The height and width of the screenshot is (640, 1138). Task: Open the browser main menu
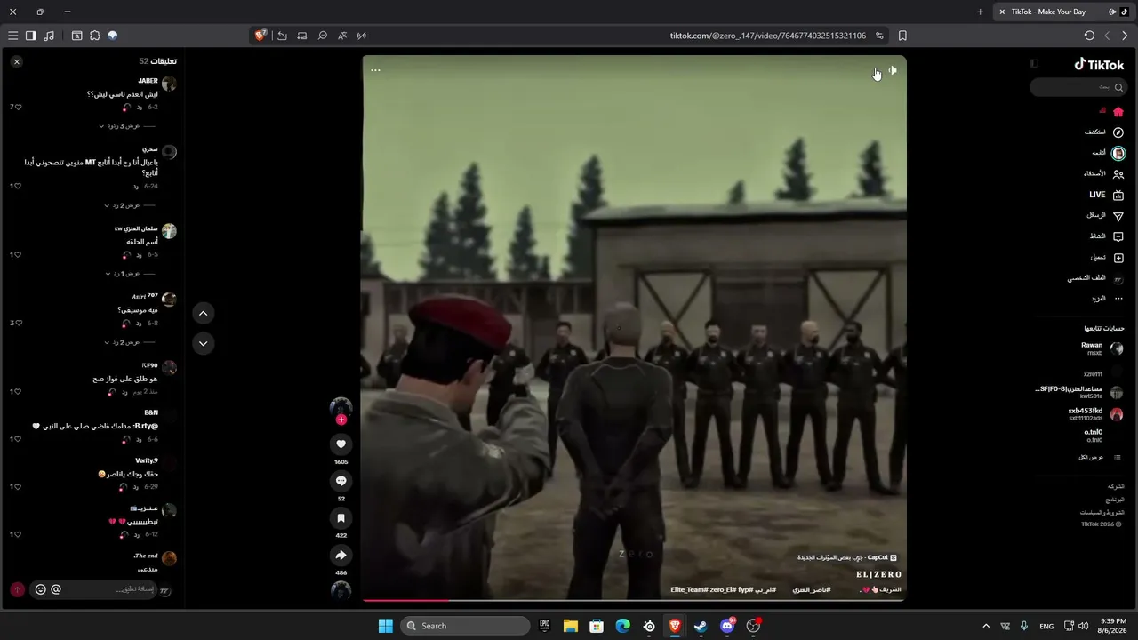[x=12, y=36]
